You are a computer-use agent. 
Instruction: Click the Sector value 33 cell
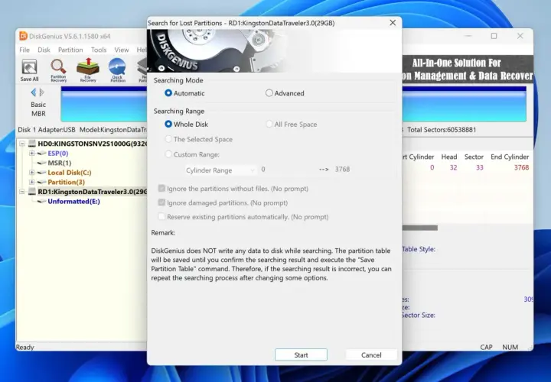coord(480,167)
